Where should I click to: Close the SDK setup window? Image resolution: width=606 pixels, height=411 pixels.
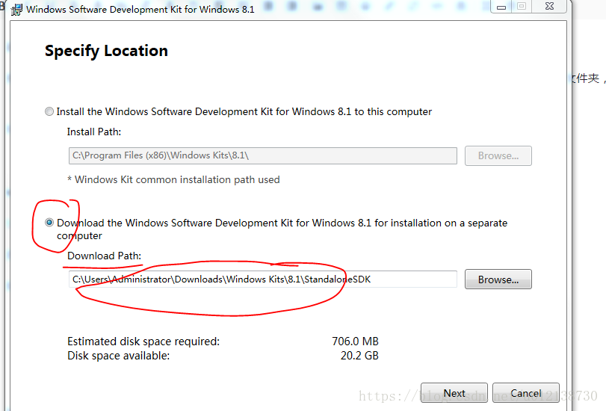pyautogui.click(x=549, y=7)
